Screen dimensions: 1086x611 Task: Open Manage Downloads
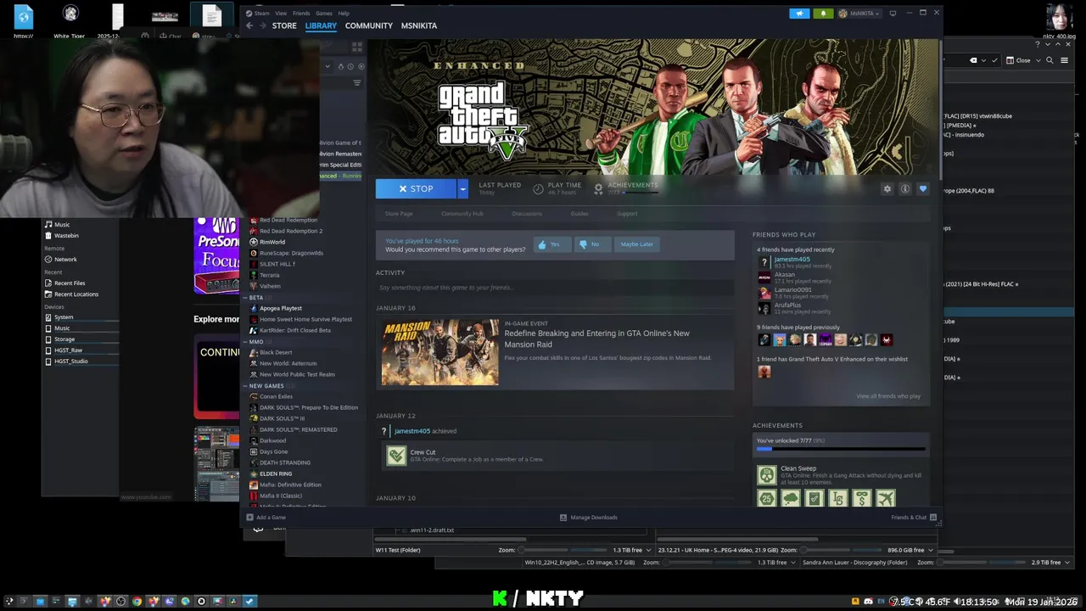tap(589, 518)
